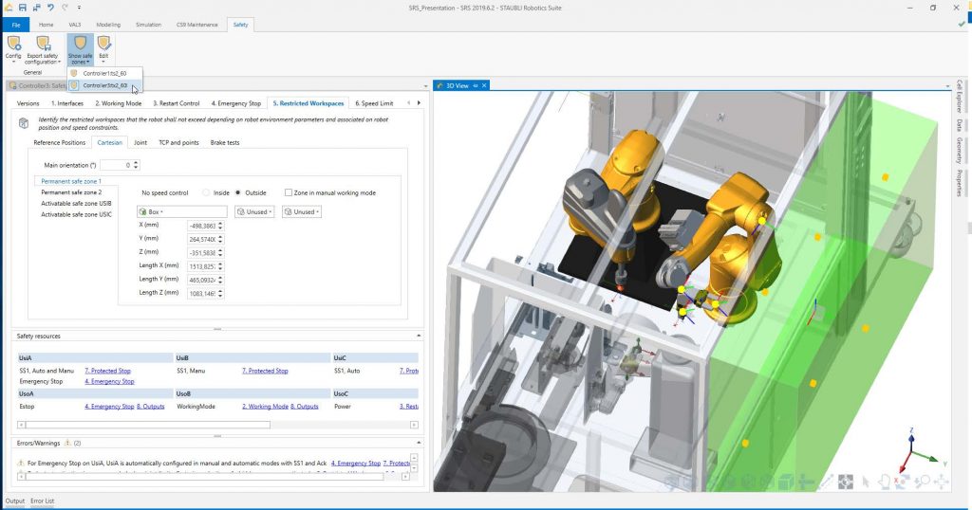Open the Cell Explorer side panel
972x510 pixels.
pyautogui.click(x=959, y=97)
